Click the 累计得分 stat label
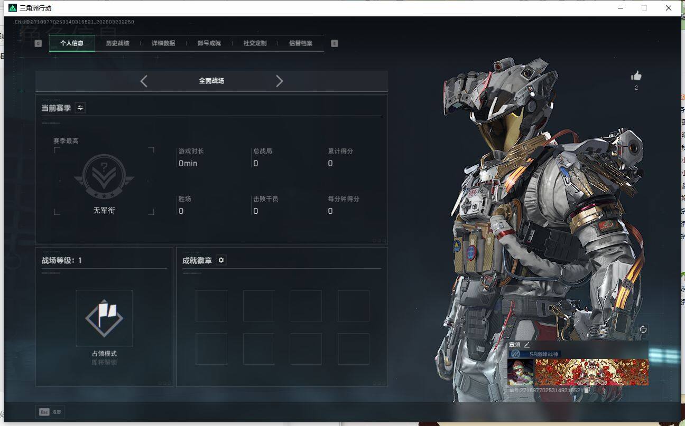The height and width of the screenshot is (426, 685). point(340,151)
